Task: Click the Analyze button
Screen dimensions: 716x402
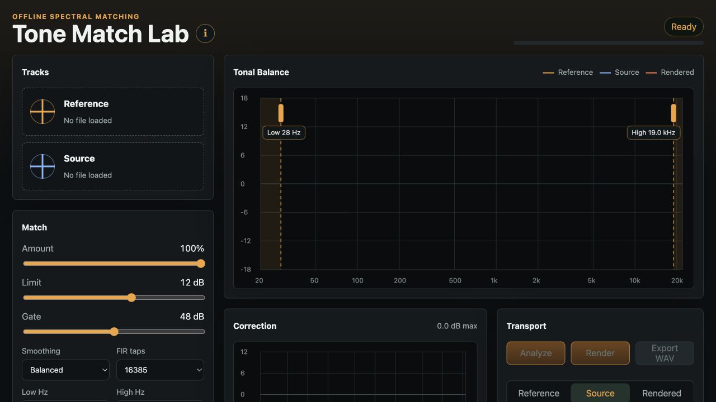Action: tap(536, 353)
